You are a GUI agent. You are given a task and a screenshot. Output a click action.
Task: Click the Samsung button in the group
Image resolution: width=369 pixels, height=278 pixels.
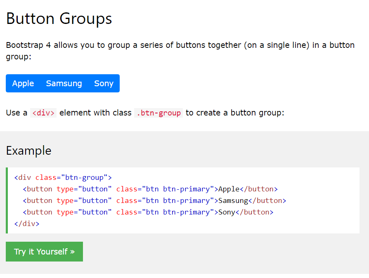click(x=64, y=83)
